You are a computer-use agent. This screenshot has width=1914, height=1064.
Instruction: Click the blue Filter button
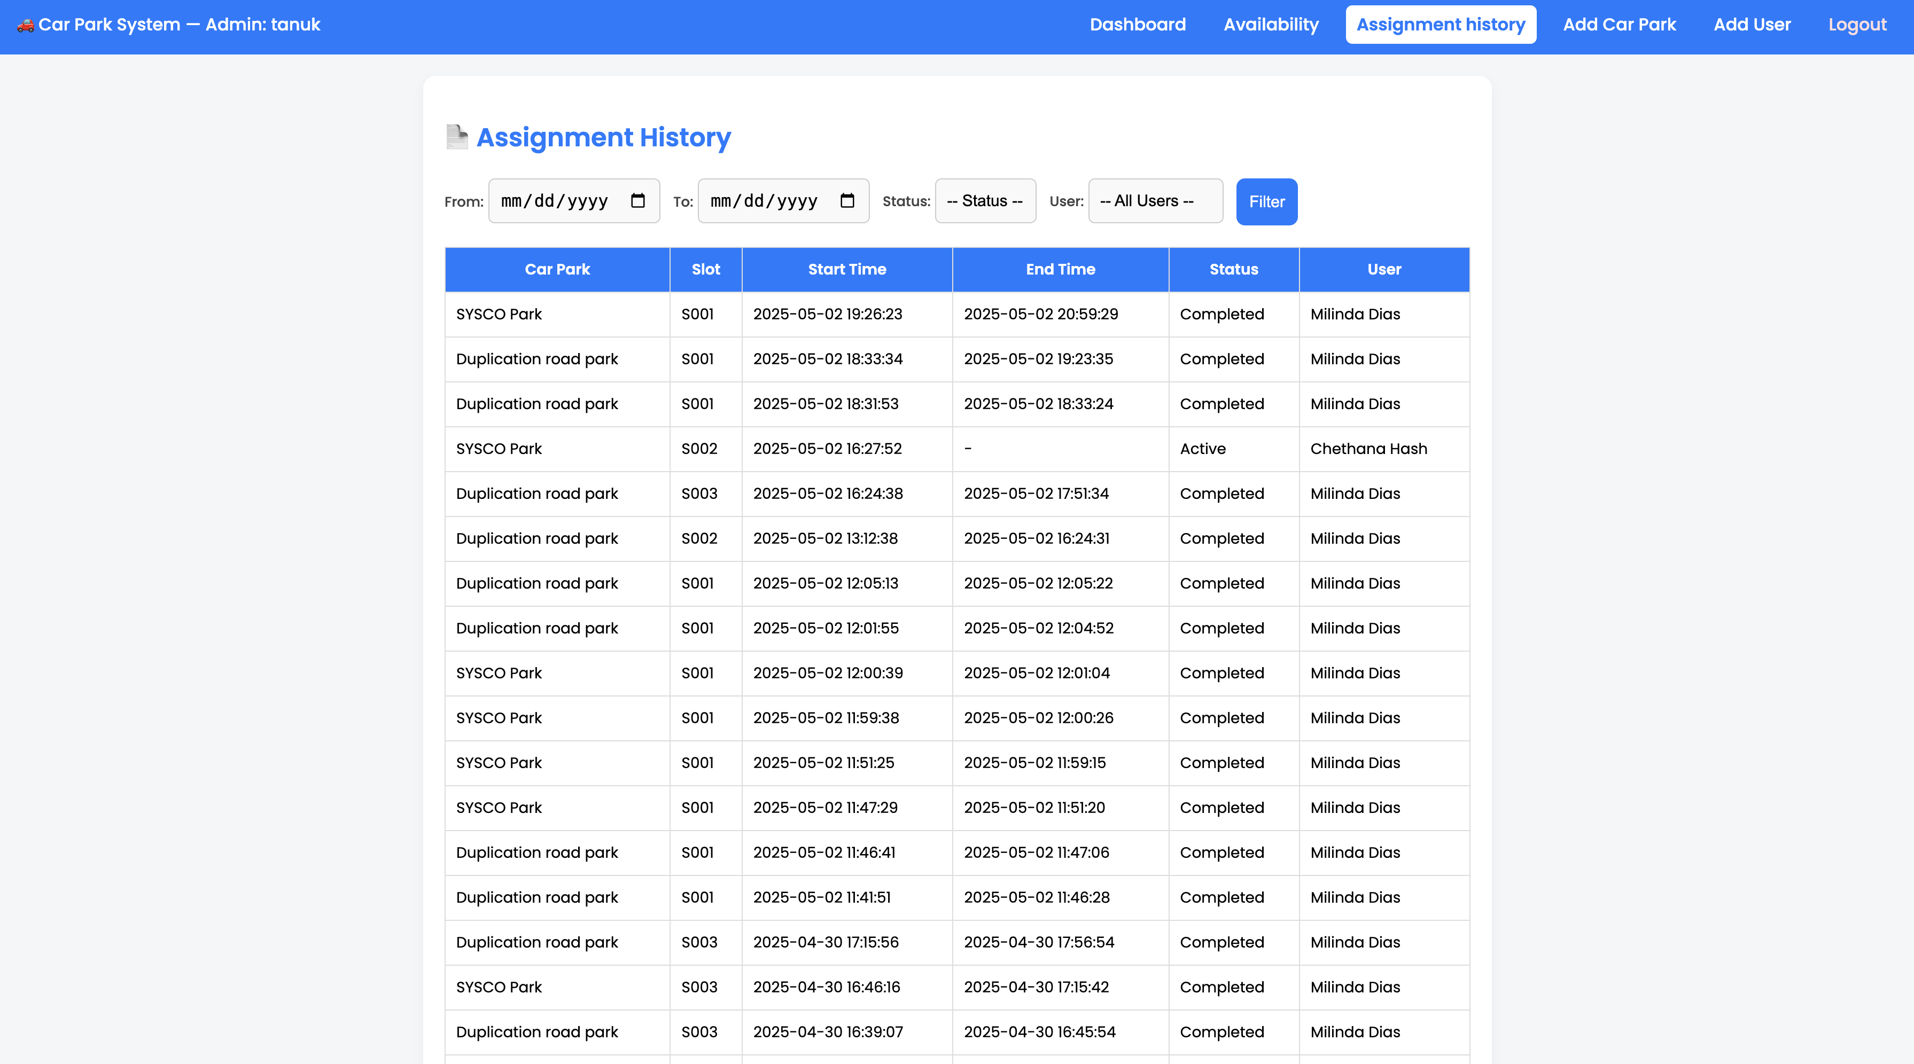(x=1267, y=201)
